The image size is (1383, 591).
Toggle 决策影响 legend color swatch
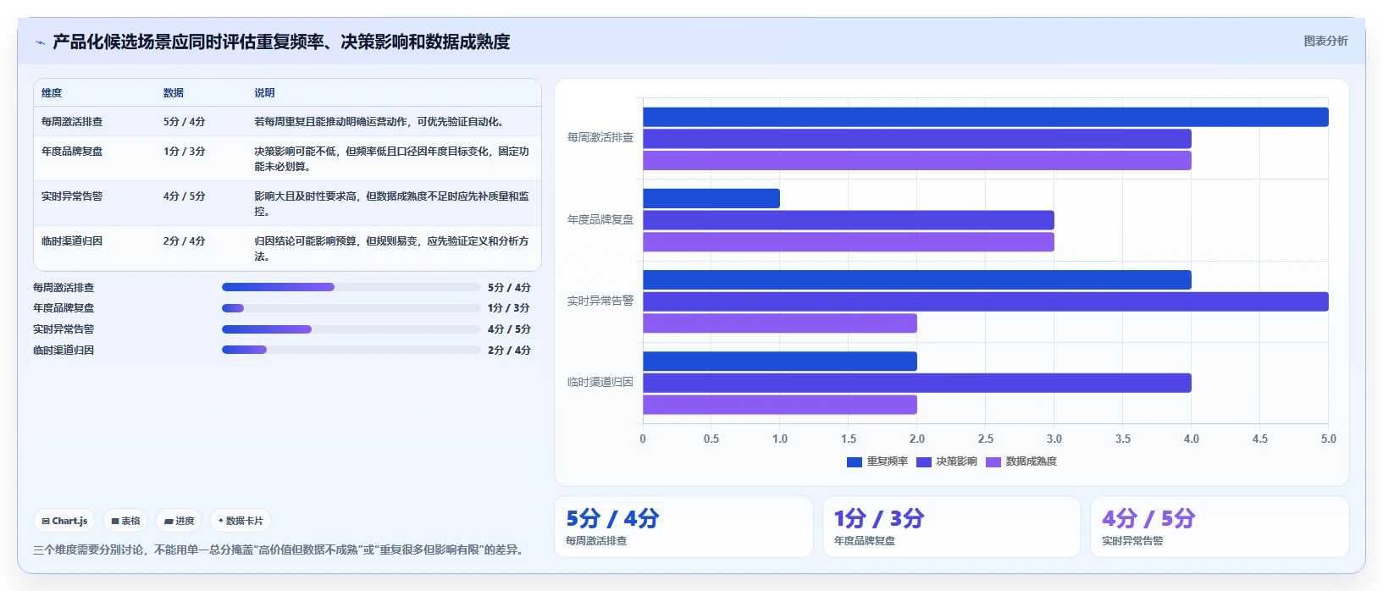(x=923, y=462)
